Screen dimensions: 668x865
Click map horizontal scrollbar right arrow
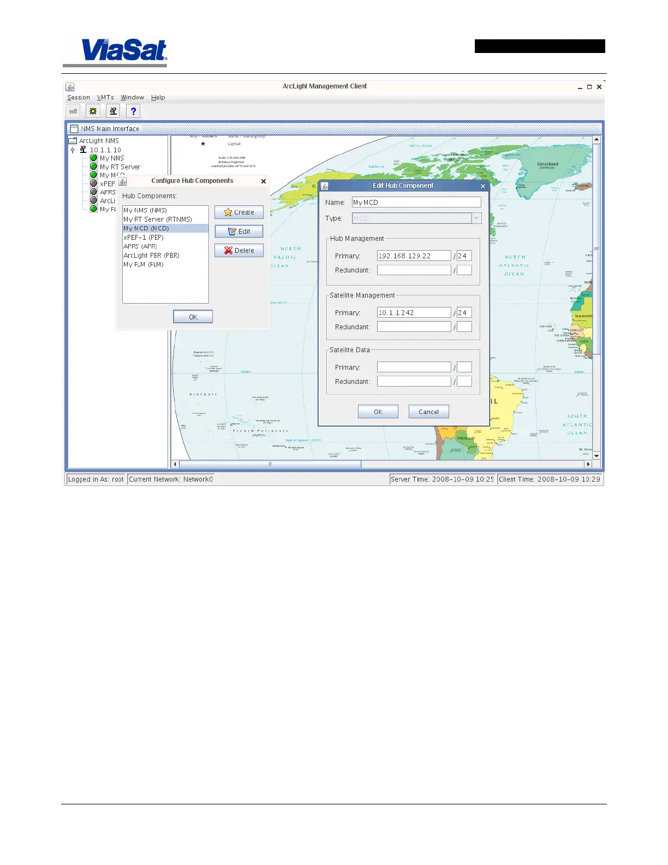click(588, 465)
